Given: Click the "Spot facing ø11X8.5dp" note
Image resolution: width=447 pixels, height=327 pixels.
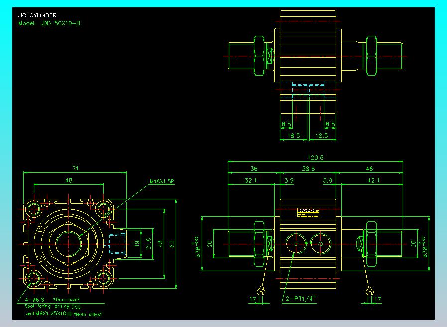Looking at the screenshot, I should 52,307.
